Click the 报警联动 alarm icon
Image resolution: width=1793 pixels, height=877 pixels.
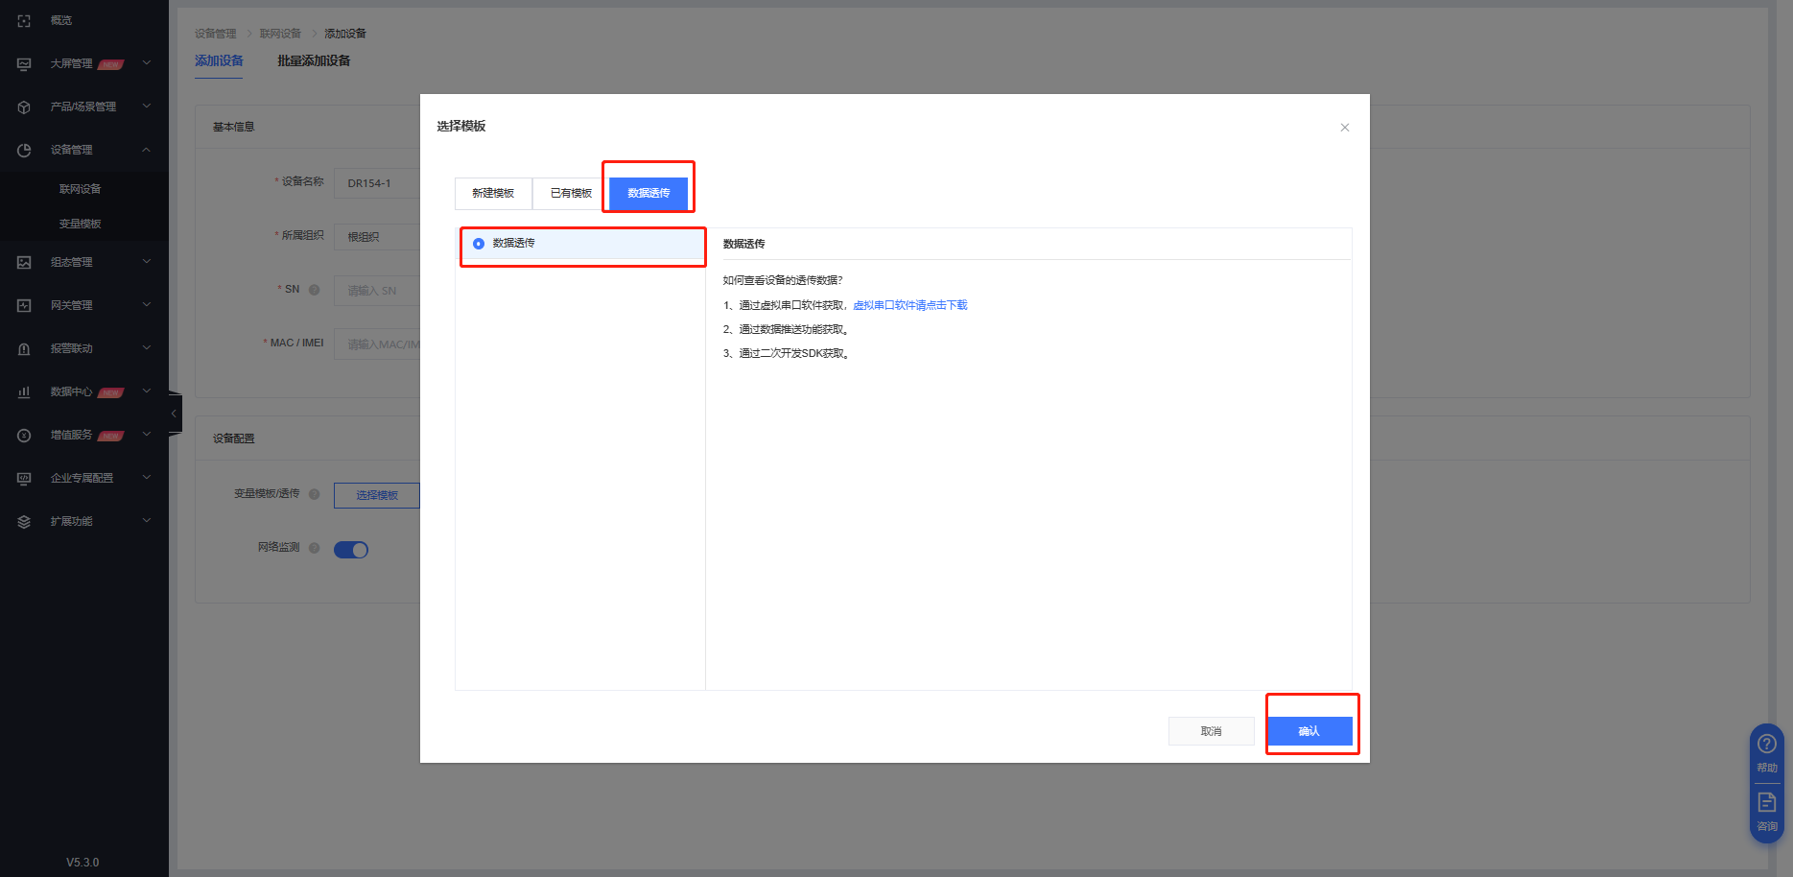point(24,348)
